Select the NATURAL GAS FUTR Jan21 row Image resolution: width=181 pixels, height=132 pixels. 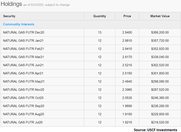pyautogui.click(x=91, y=41)
